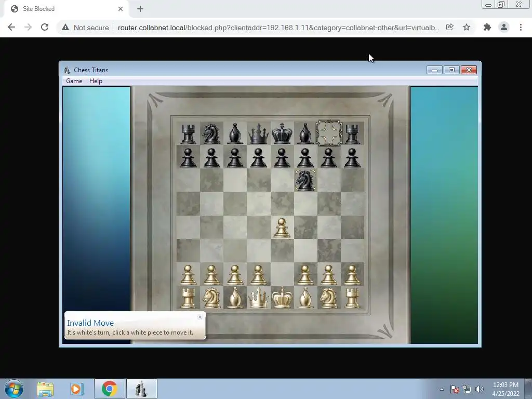Select the white pawn on f2
The width and height of the screenshot is (532, 399).
pyautogui.click(x=305, y=274)
